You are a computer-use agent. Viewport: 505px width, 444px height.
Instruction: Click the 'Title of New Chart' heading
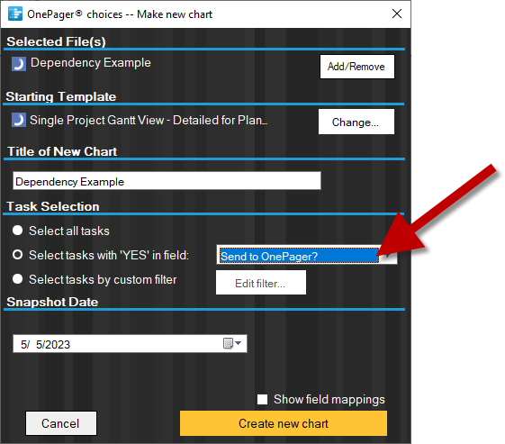[62, 151]
